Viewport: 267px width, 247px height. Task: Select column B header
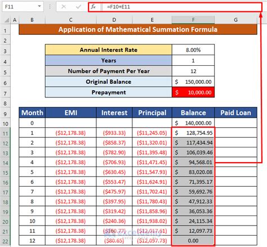pyautogui.click(x=32, y=20)
